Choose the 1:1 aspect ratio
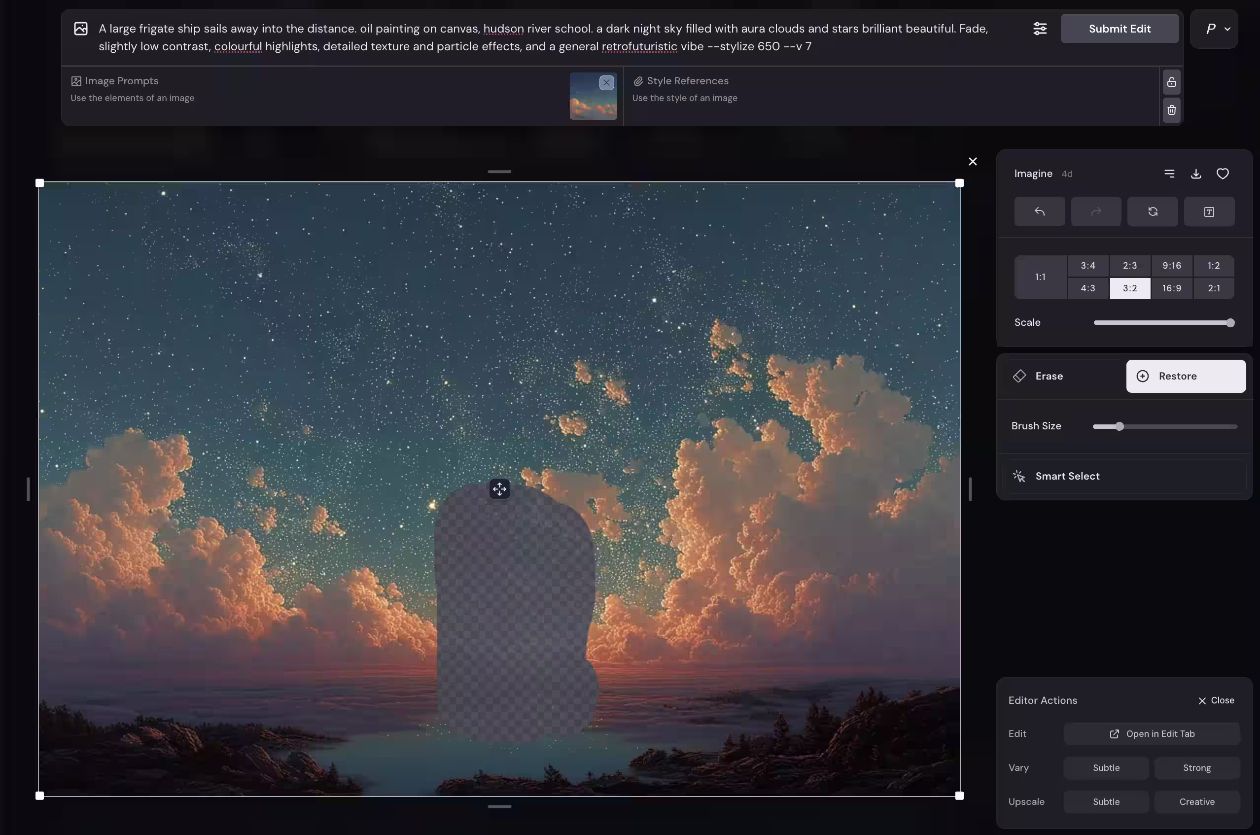The image size is (1260, 835). [x=1040, y=277]
